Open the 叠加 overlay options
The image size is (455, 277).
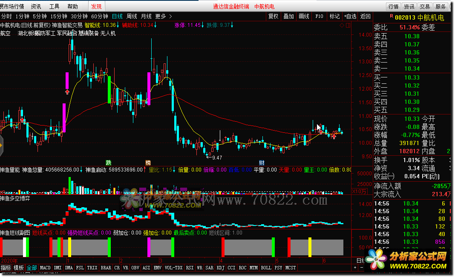[288, 16]
